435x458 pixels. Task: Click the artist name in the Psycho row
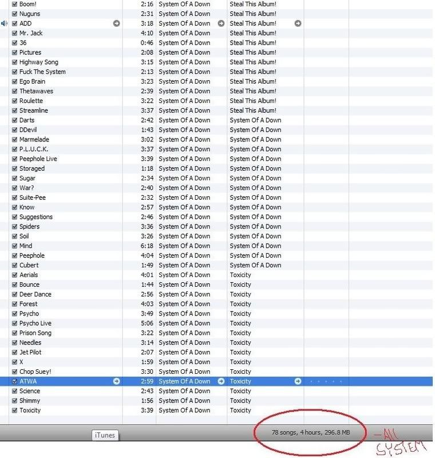[x=184, y=313]
